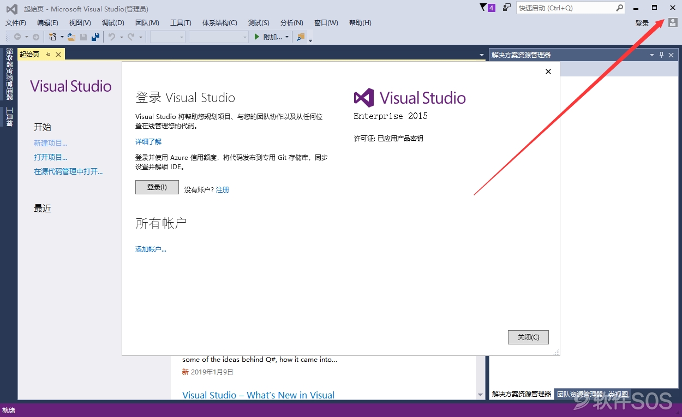The height and width of the screenshot is (417, 682).
Task: Close the sign-in dialog with its X
Action: [548, 72]
